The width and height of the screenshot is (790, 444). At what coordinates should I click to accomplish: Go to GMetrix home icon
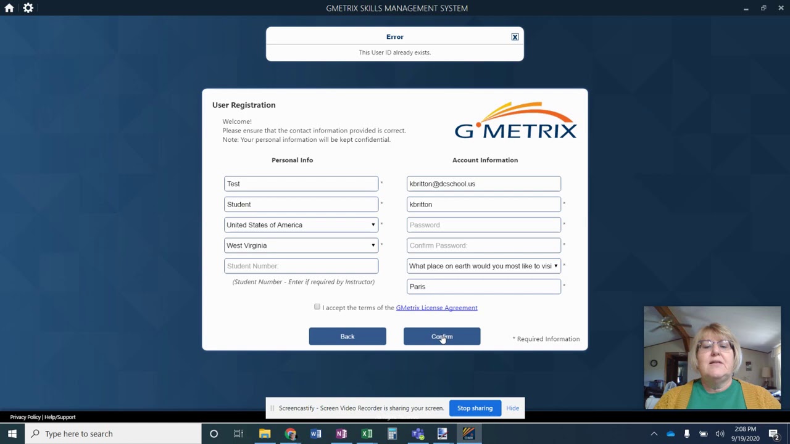[9, 8]
